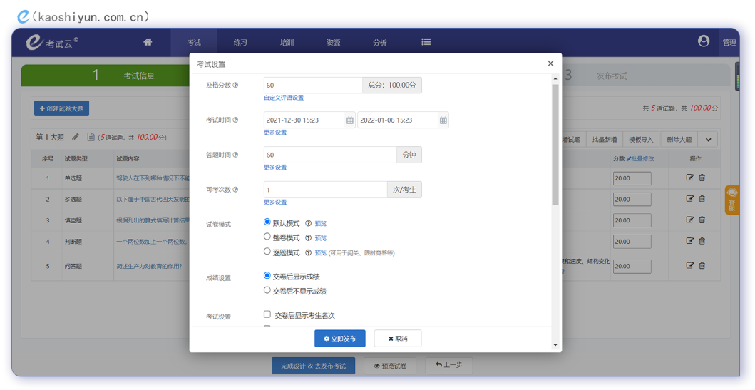Viewport: 755px width, 390px height.
Task: Open dropdown arrow beside 删除大题
Action: click(x=708, y=140)
